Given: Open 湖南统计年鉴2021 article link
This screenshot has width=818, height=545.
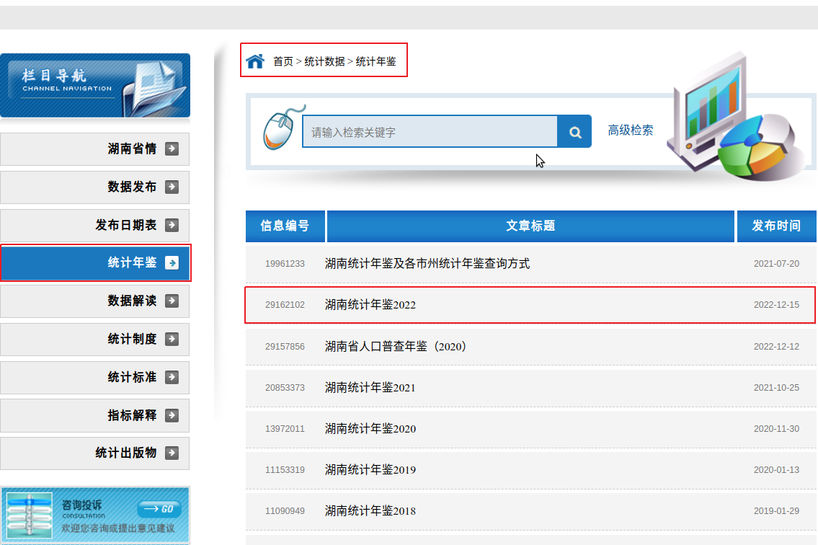Looking at the screenshot, I should click(370, 388).
